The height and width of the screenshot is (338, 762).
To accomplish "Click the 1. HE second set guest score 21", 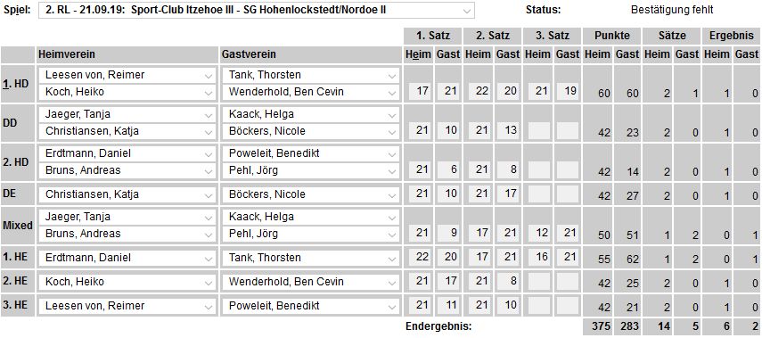I will [507, 257].
